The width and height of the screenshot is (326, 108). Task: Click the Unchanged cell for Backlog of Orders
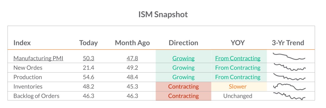click(238, 96)
